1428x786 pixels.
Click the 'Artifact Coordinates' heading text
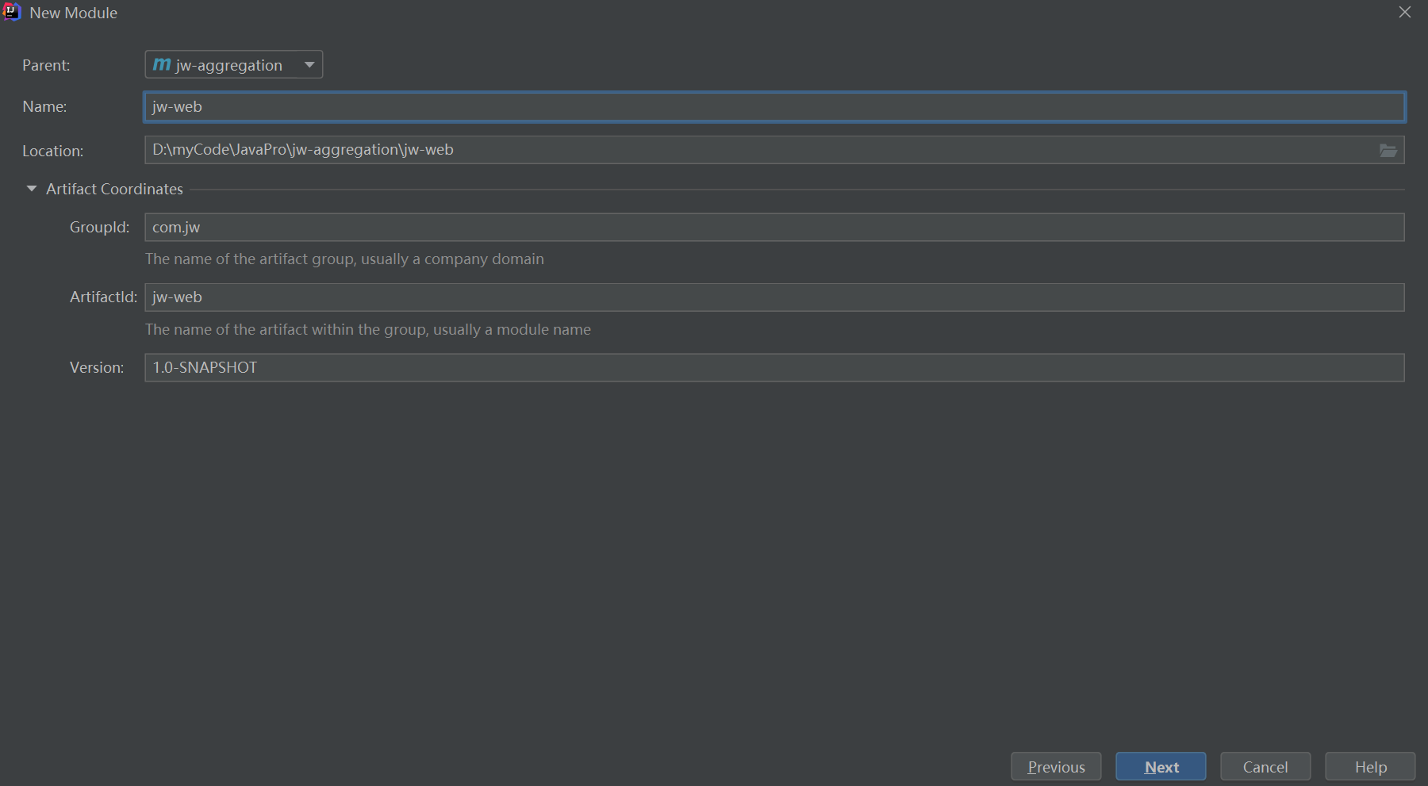pyautogui.click(x=114, y=189)
